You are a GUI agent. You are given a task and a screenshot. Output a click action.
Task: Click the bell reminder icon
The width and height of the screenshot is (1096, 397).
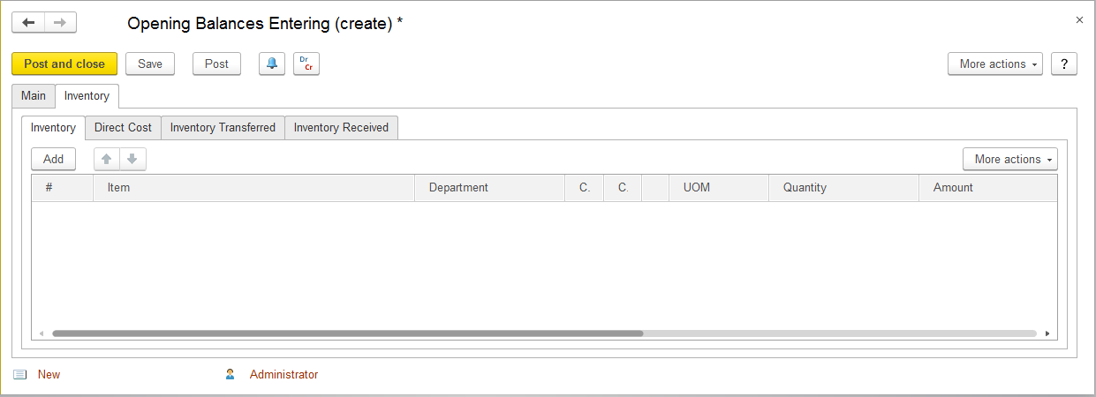(272, 64)
